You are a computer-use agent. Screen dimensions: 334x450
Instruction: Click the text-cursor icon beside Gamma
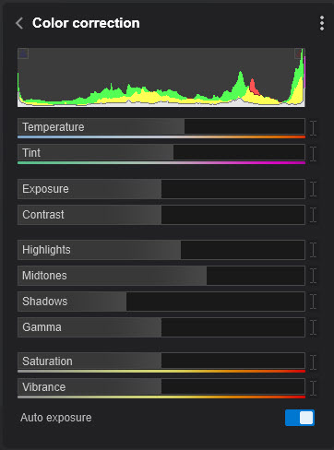click(x=313, y=327)
